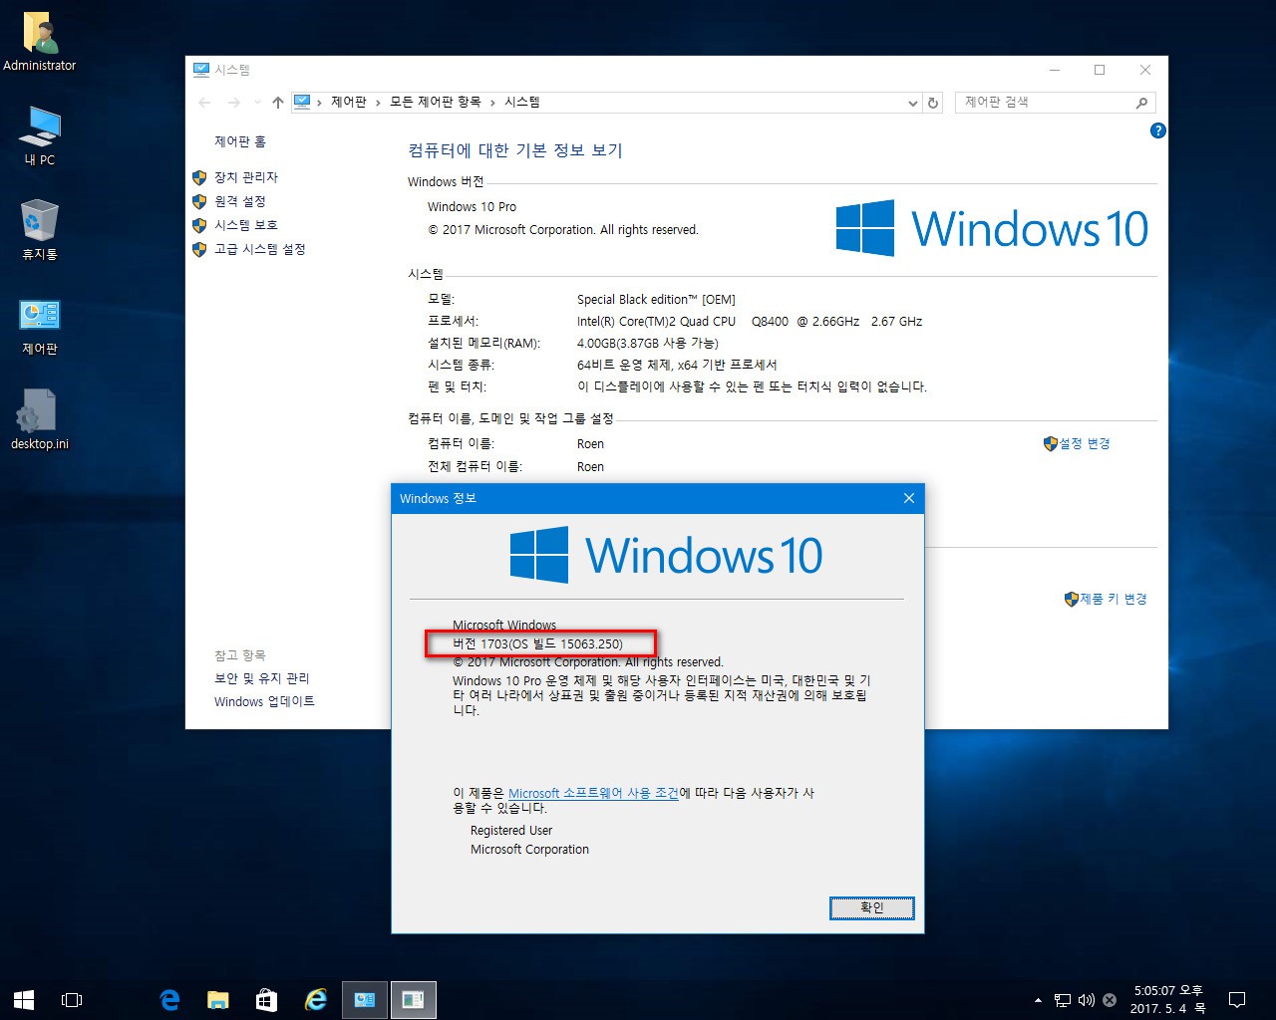Click the 제품 키 변경 link
This screenshot has width=1276, height=1020.
coord(1114,599)
